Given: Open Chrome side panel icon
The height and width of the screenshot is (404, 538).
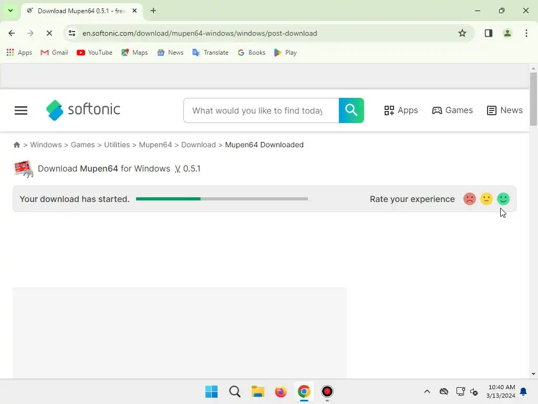Looking at the screenshot, I should 488,33.
